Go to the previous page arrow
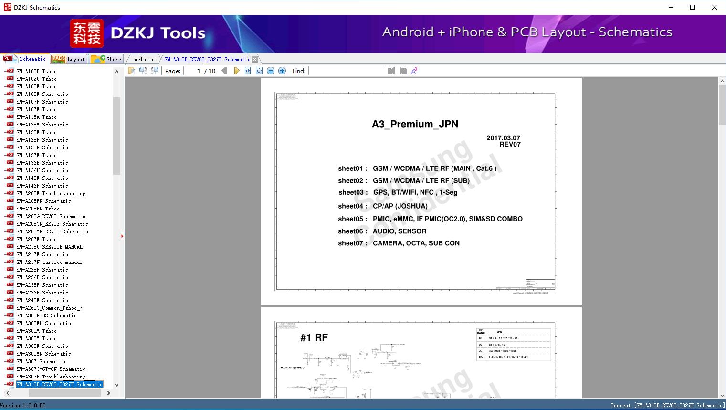Image resolution: width=726 pixels, height=410 pixels. 224,71
